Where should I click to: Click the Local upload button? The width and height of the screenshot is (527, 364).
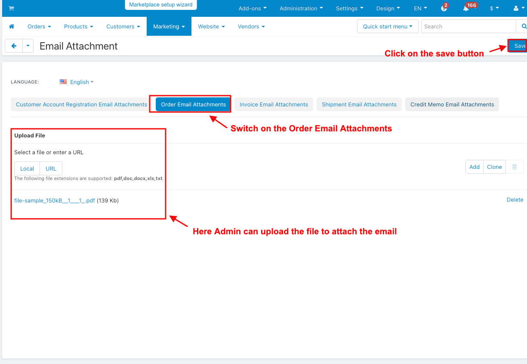coord(27,168)
